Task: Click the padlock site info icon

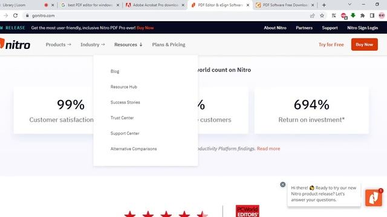Action: point(27,16)
